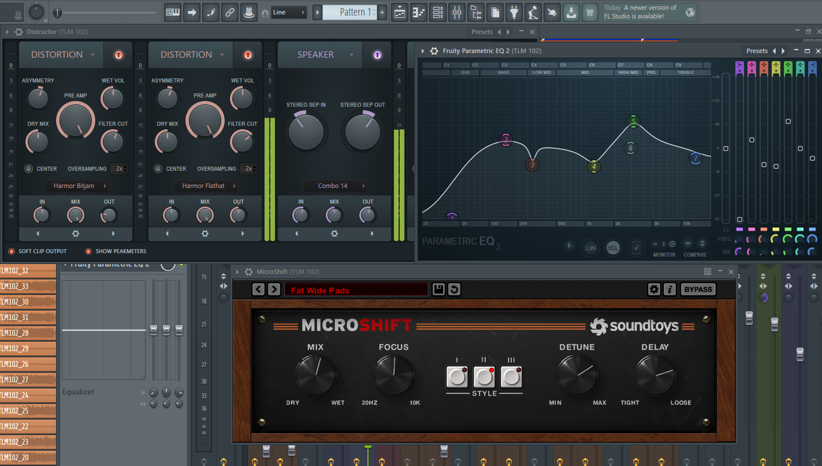Click the stamp icon in top toolbar
The image size is (822, 466).
tap(249, 12)
